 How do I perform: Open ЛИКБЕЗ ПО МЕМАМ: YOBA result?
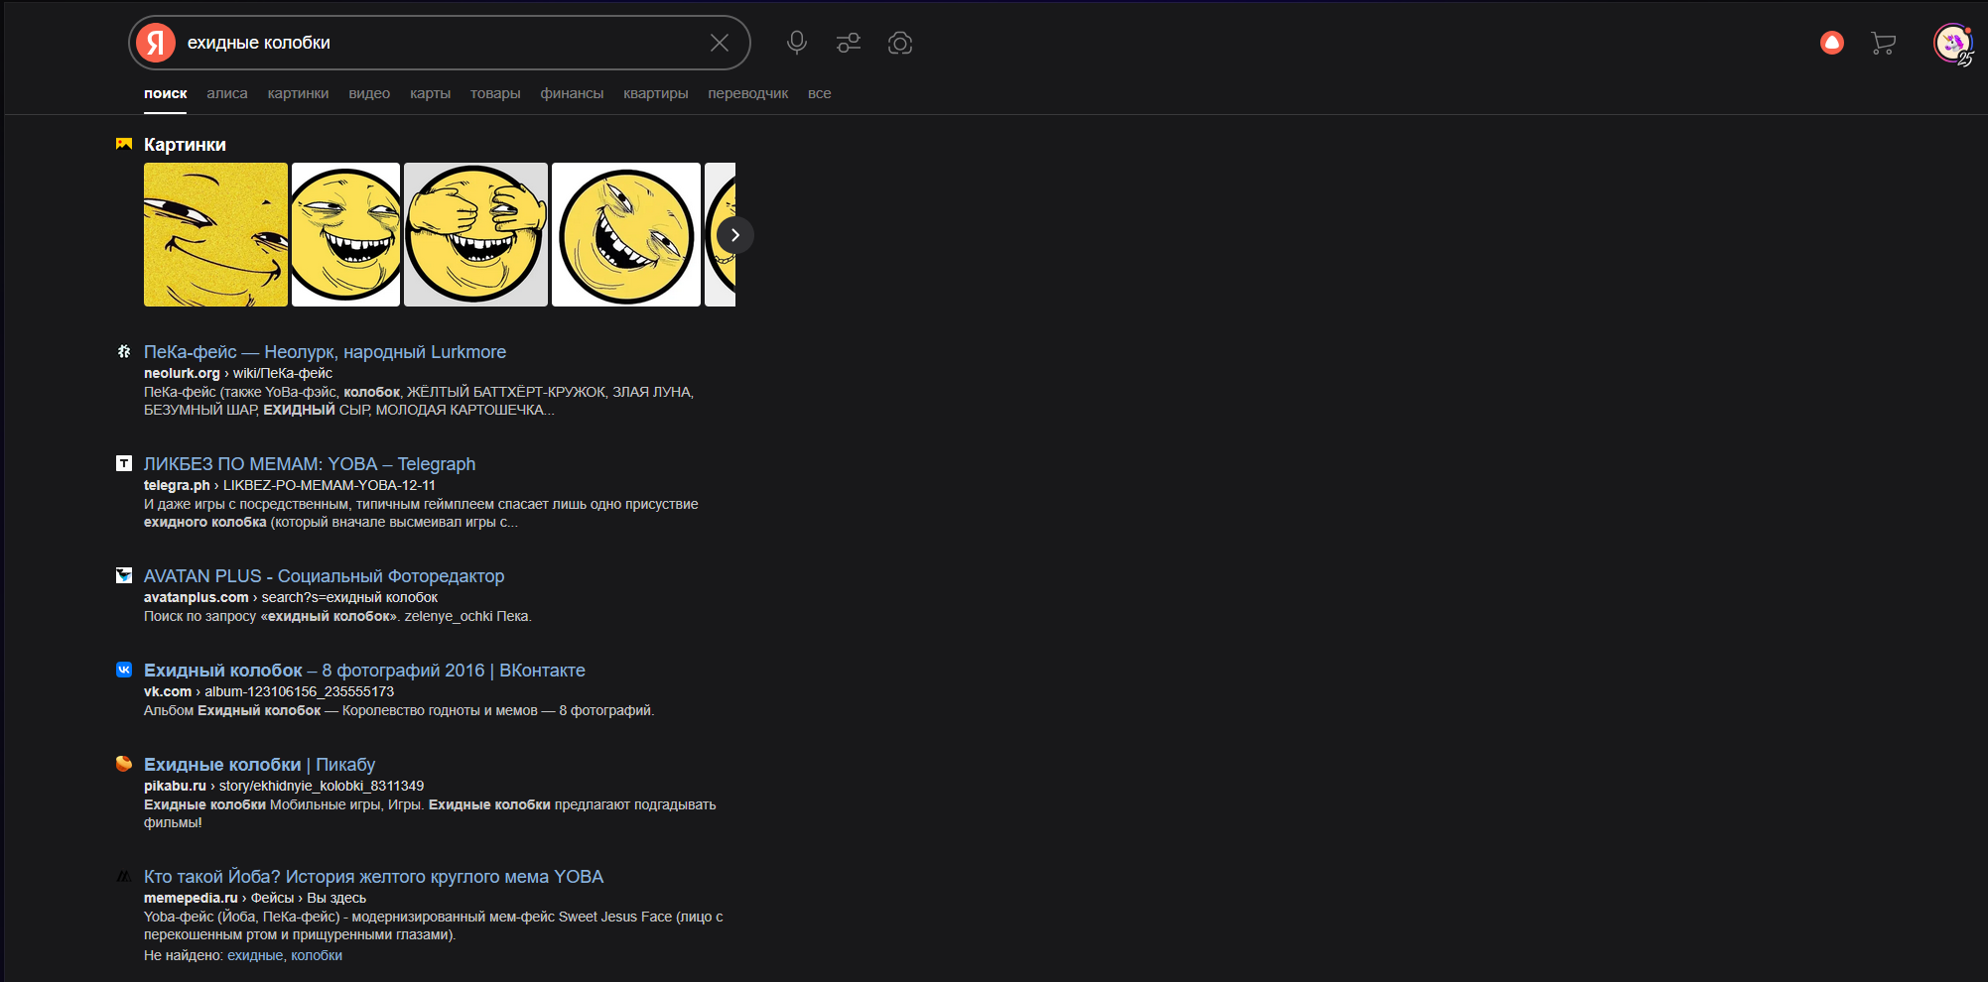(310, 464)
